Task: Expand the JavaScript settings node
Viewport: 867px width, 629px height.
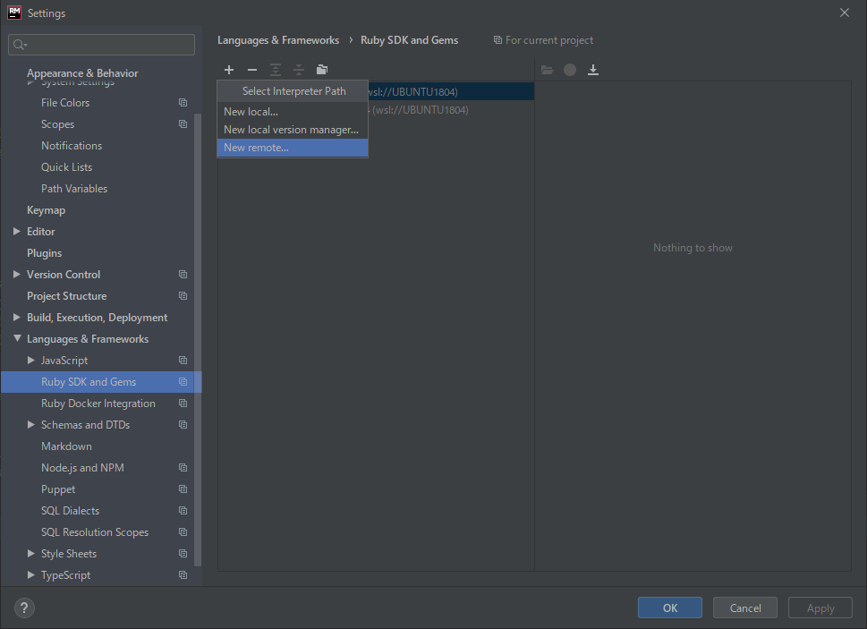Action: click(x=31, y=361)
